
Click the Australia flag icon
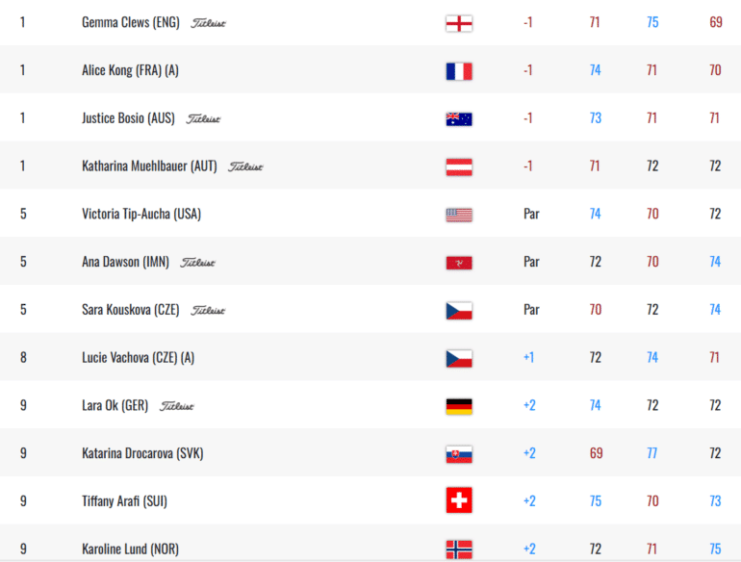click(459, 119)
